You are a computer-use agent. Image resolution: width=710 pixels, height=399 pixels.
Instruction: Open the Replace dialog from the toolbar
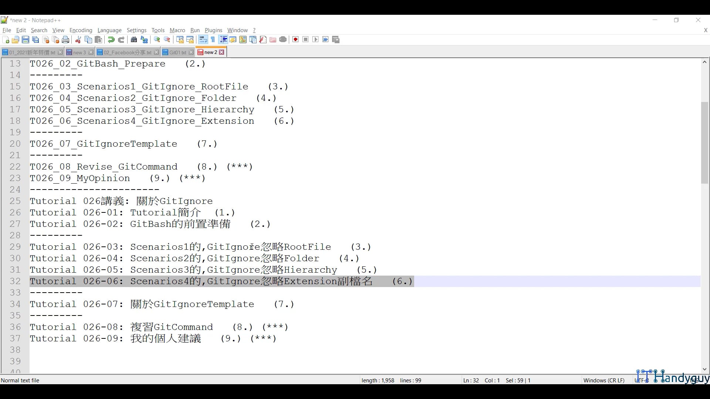click(144, 40)
